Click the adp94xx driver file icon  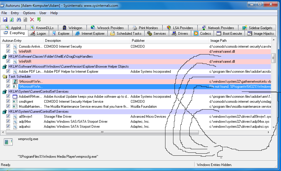15,122
